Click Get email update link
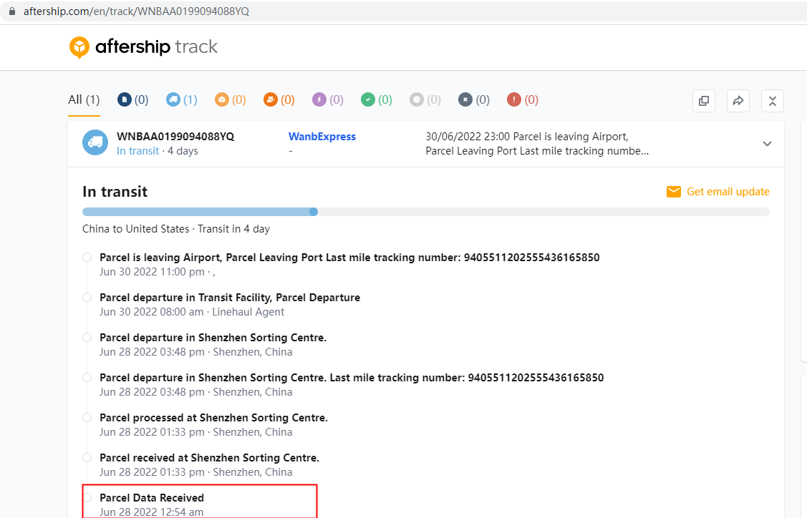The height and width of the screenshot is (518, 807). (718, 192)
